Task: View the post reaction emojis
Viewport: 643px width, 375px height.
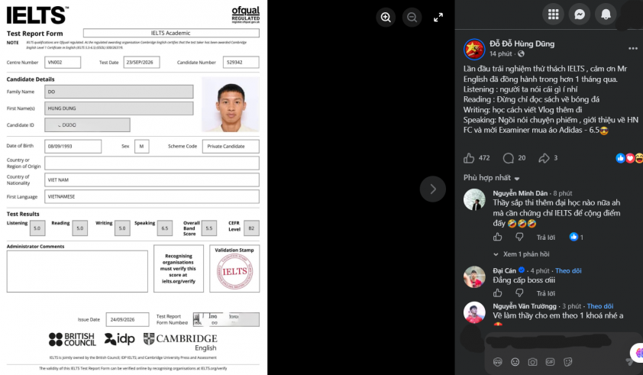Action: pyautogui.click(x=630, y=158)
